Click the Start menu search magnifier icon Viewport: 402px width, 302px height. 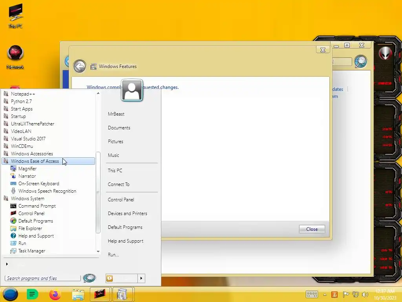pyautogui.click(x=90, y=278)
